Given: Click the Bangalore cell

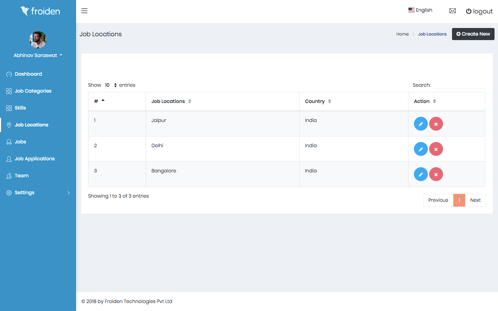Looking at the screenshot, I should point(222,174).
